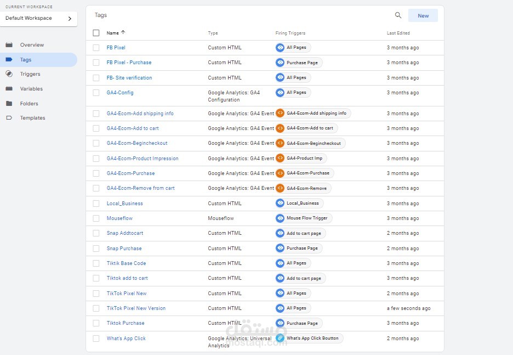Click eye icon in Snap Addtocart row trigger
This screenshot has height=355, width=513.
click(x=280, y=233)
